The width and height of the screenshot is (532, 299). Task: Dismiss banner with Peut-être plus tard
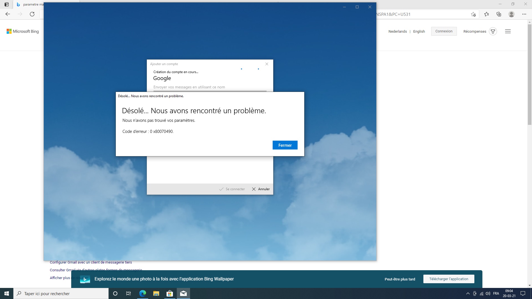point(400,279)
